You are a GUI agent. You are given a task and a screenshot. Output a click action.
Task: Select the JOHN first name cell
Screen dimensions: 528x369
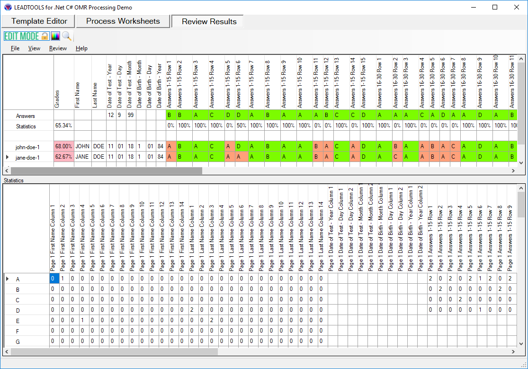[82, 146]
